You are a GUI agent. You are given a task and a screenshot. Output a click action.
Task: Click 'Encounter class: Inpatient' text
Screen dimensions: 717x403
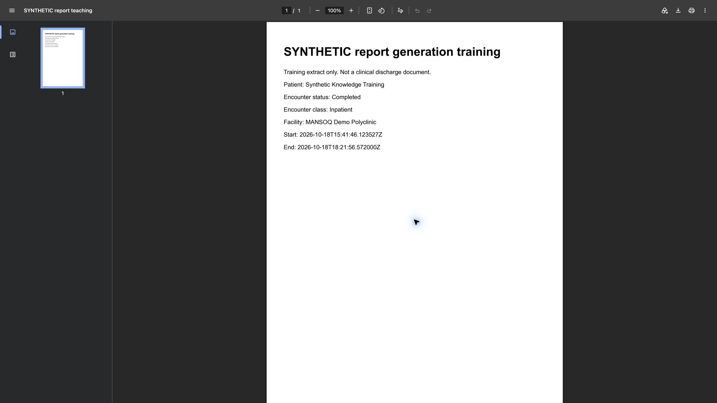pos(318,110)
